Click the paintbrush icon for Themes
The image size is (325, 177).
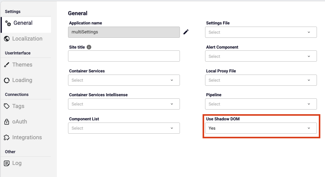click(7, 65)
